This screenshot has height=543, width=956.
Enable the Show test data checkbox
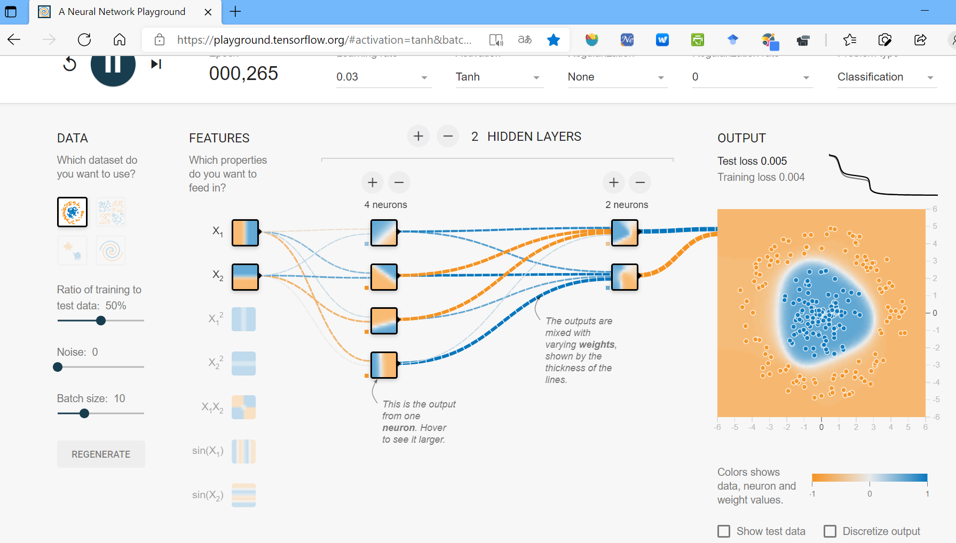724,531
